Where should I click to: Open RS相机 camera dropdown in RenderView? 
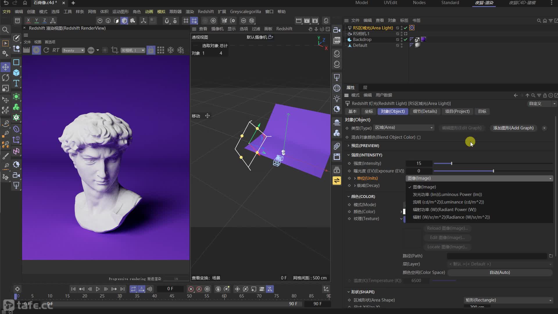point(133,50)
